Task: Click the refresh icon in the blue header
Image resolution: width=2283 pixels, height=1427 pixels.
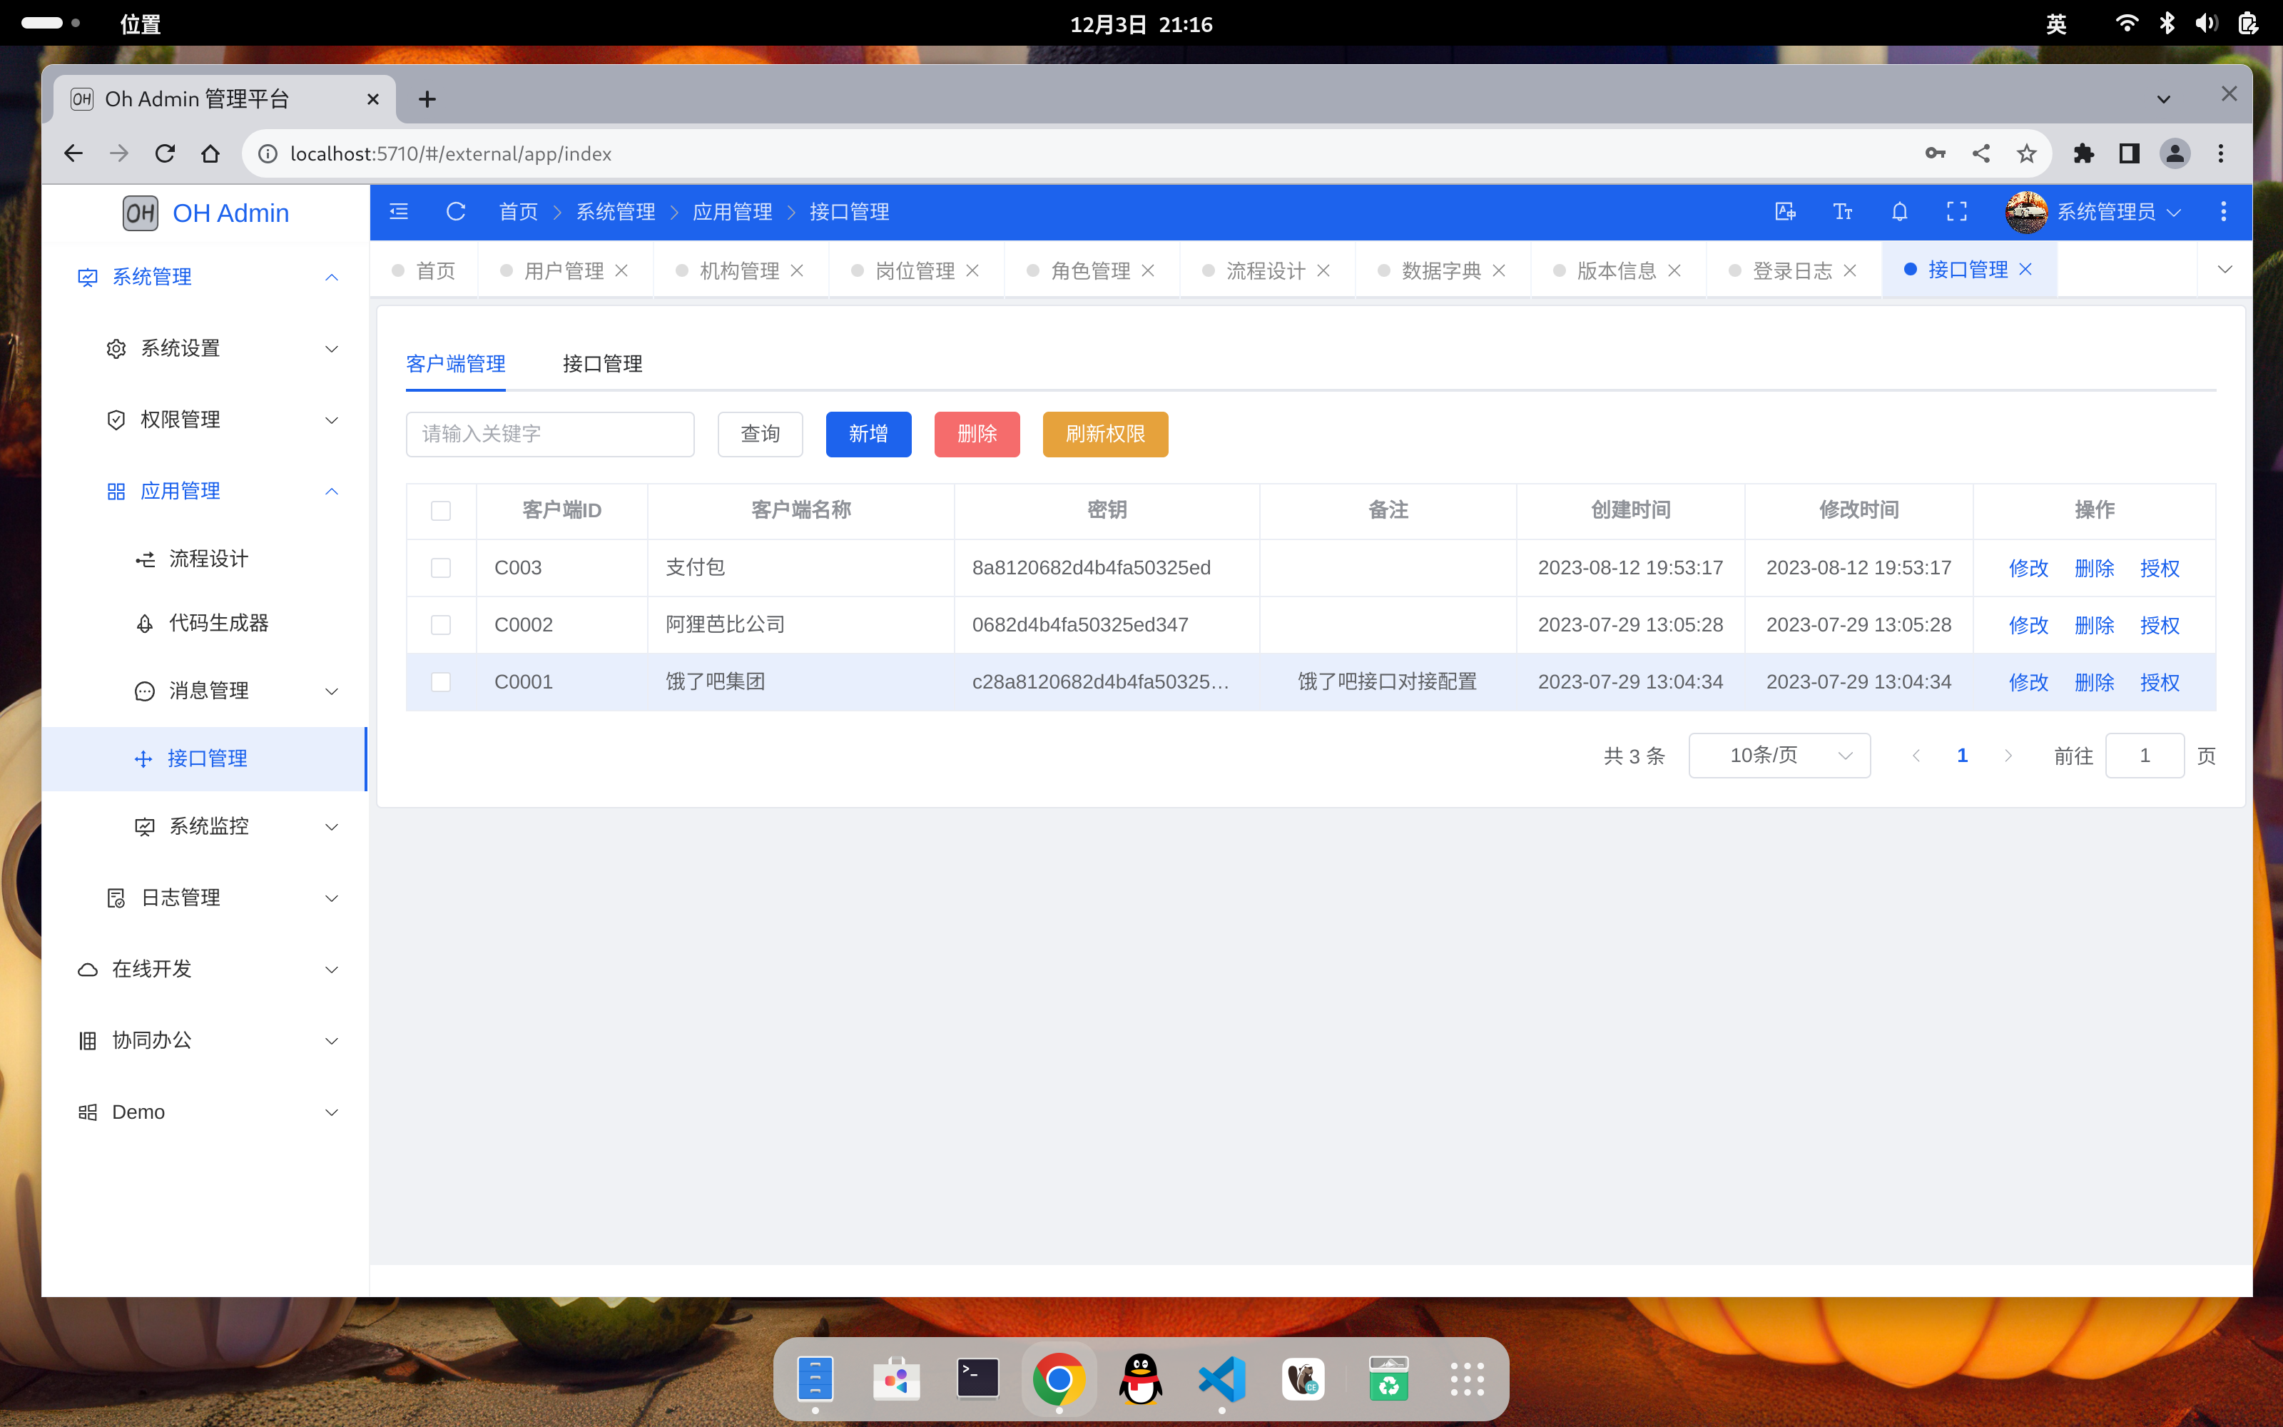Action: pyautogui.click(x=456, y=211)
